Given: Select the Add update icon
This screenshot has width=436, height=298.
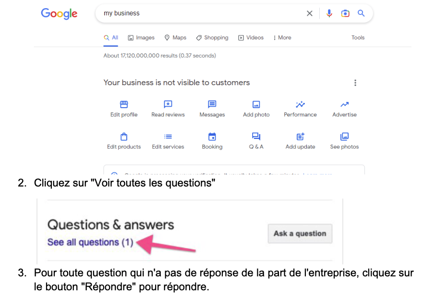Looking at the screenshot, I should pyautogui.click(x=300, y=137).
